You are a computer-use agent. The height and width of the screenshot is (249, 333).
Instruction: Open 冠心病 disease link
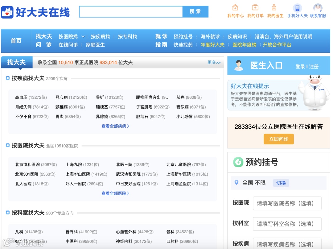click(62, 97)
